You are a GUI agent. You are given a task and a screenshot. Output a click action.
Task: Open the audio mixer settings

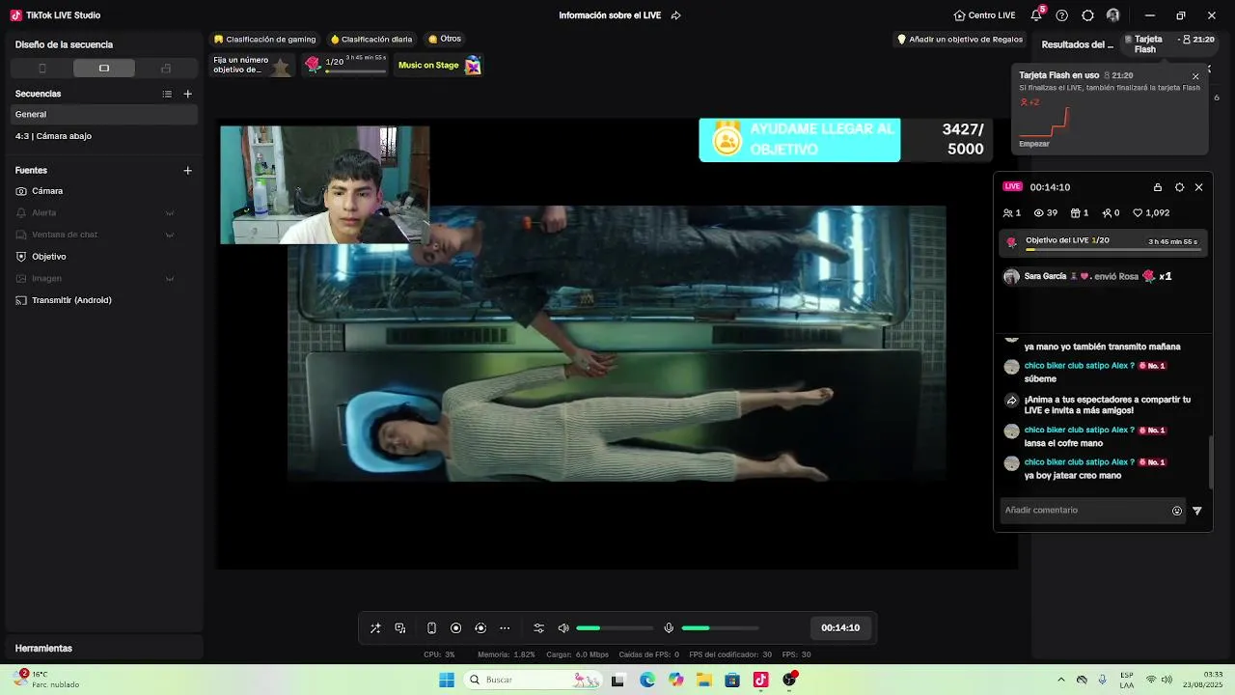[x=538, y=628]
